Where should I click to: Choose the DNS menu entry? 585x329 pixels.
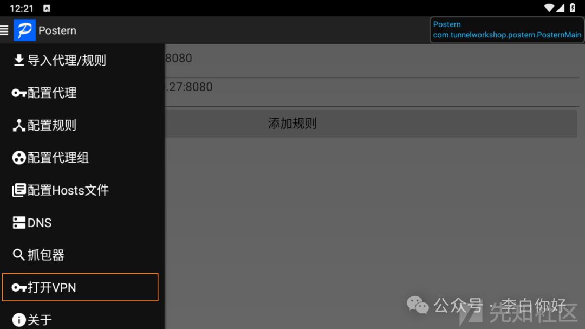click(x=82, y=223)
